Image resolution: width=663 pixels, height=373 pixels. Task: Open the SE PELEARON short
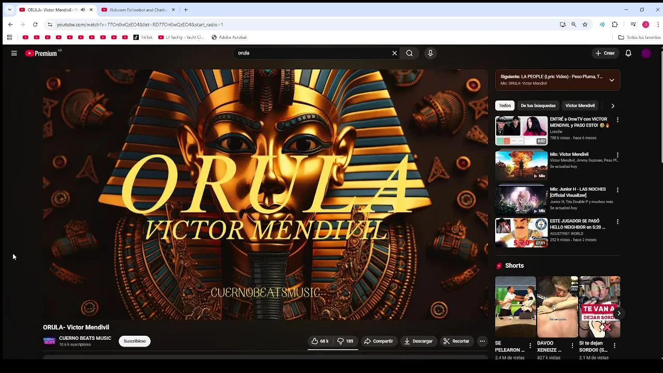[x=515, y=307]
